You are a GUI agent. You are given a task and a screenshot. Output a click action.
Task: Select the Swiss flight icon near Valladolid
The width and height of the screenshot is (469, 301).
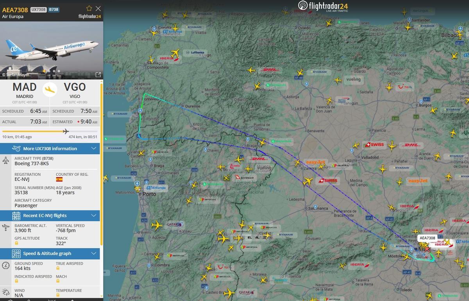[356, 145]
